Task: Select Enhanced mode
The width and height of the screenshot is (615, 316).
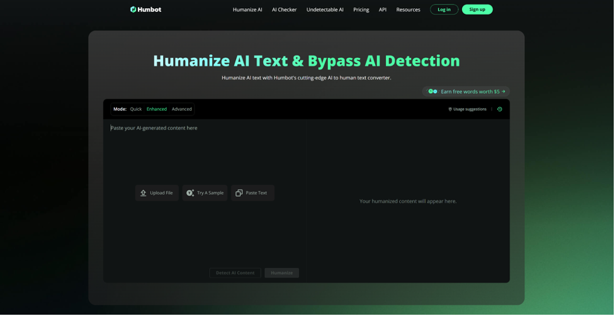Action: [x=157, y=109]
